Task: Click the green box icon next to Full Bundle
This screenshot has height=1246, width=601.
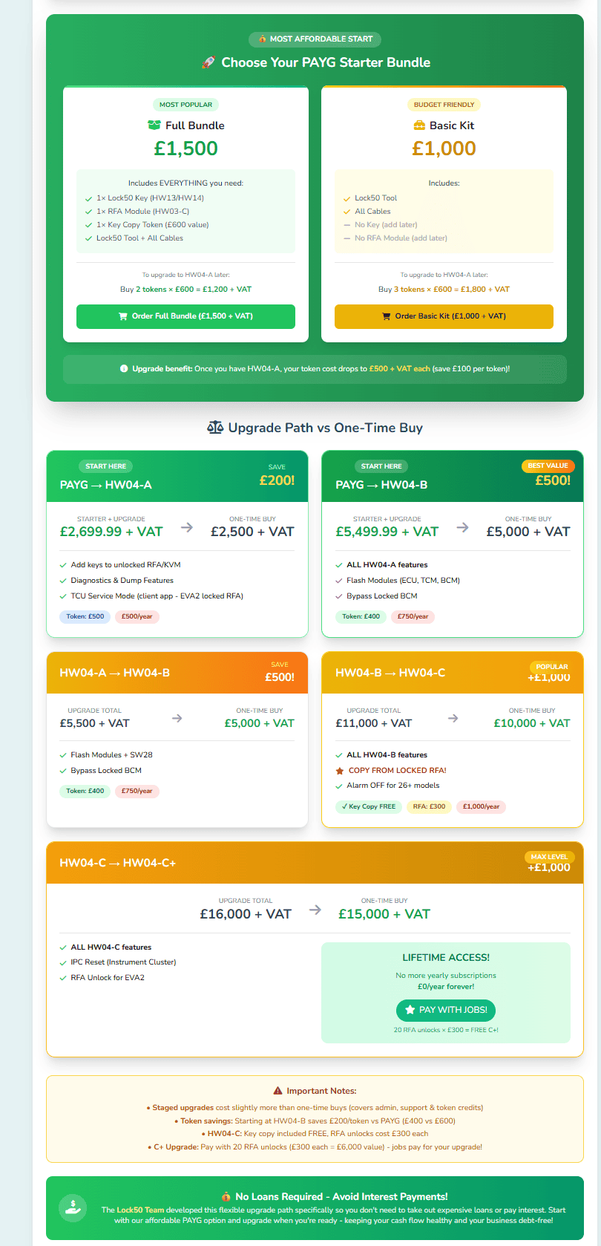Action: click(154, 125)
